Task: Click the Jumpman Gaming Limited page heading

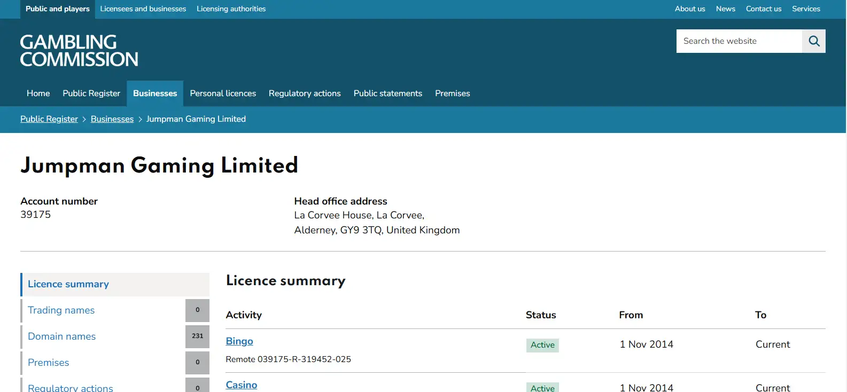Action: tap(159, 166)
